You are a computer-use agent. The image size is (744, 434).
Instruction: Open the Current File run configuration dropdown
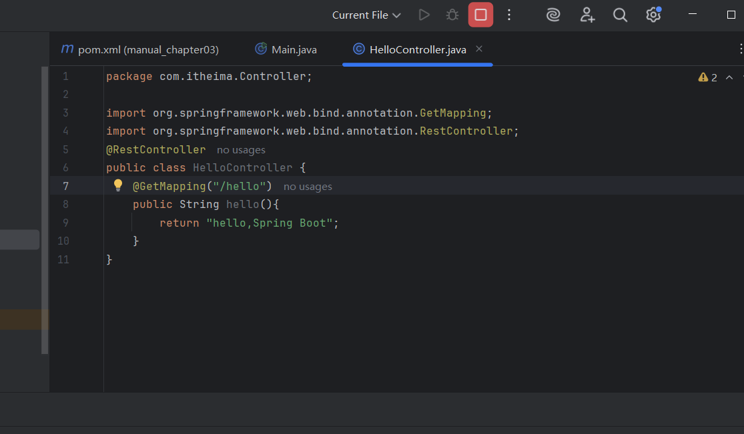click(366, 15)
